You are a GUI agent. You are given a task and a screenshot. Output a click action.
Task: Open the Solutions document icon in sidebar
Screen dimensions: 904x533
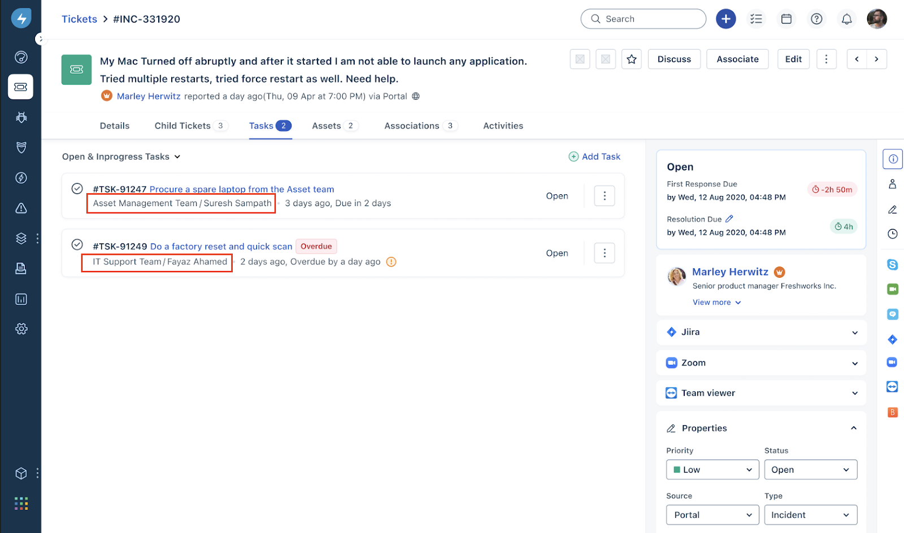click(x=21, y=268)
